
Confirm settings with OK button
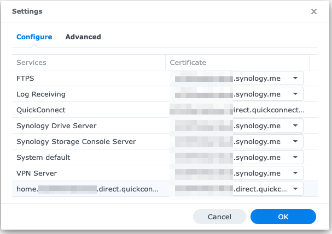point(283,217)
